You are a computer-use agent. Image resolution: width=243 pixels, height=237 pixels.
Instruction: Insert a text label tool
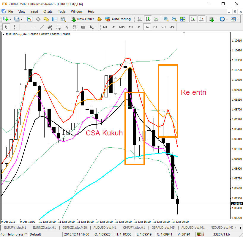(75, 27)
